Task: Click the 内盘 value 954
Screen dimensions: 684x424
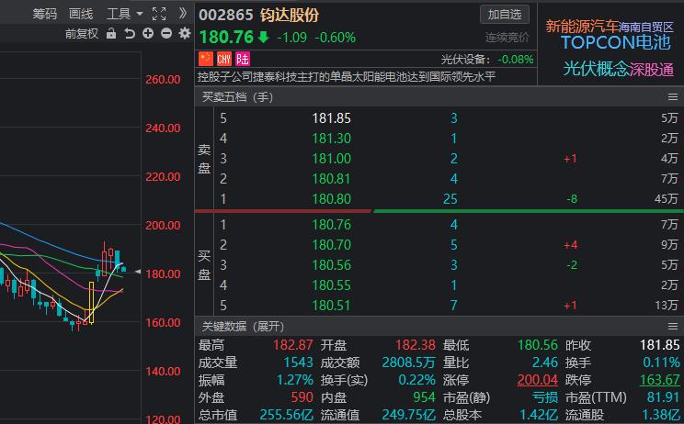Action: pyautogui.click(x=425, y=397)
